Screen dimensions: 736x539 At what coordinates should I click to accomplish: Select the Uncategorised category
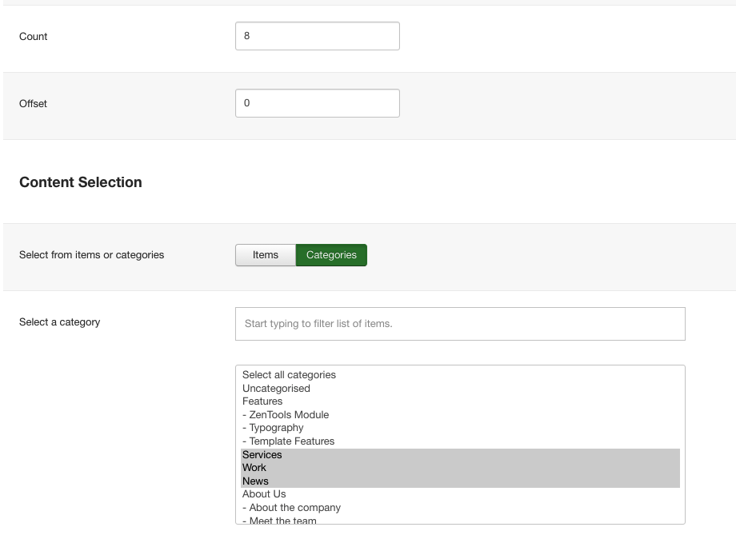(x=460, y=389)
